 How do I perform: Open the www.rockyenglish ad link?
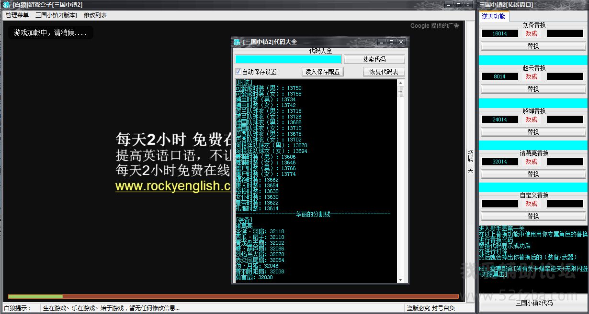click(x=173, y=186)
